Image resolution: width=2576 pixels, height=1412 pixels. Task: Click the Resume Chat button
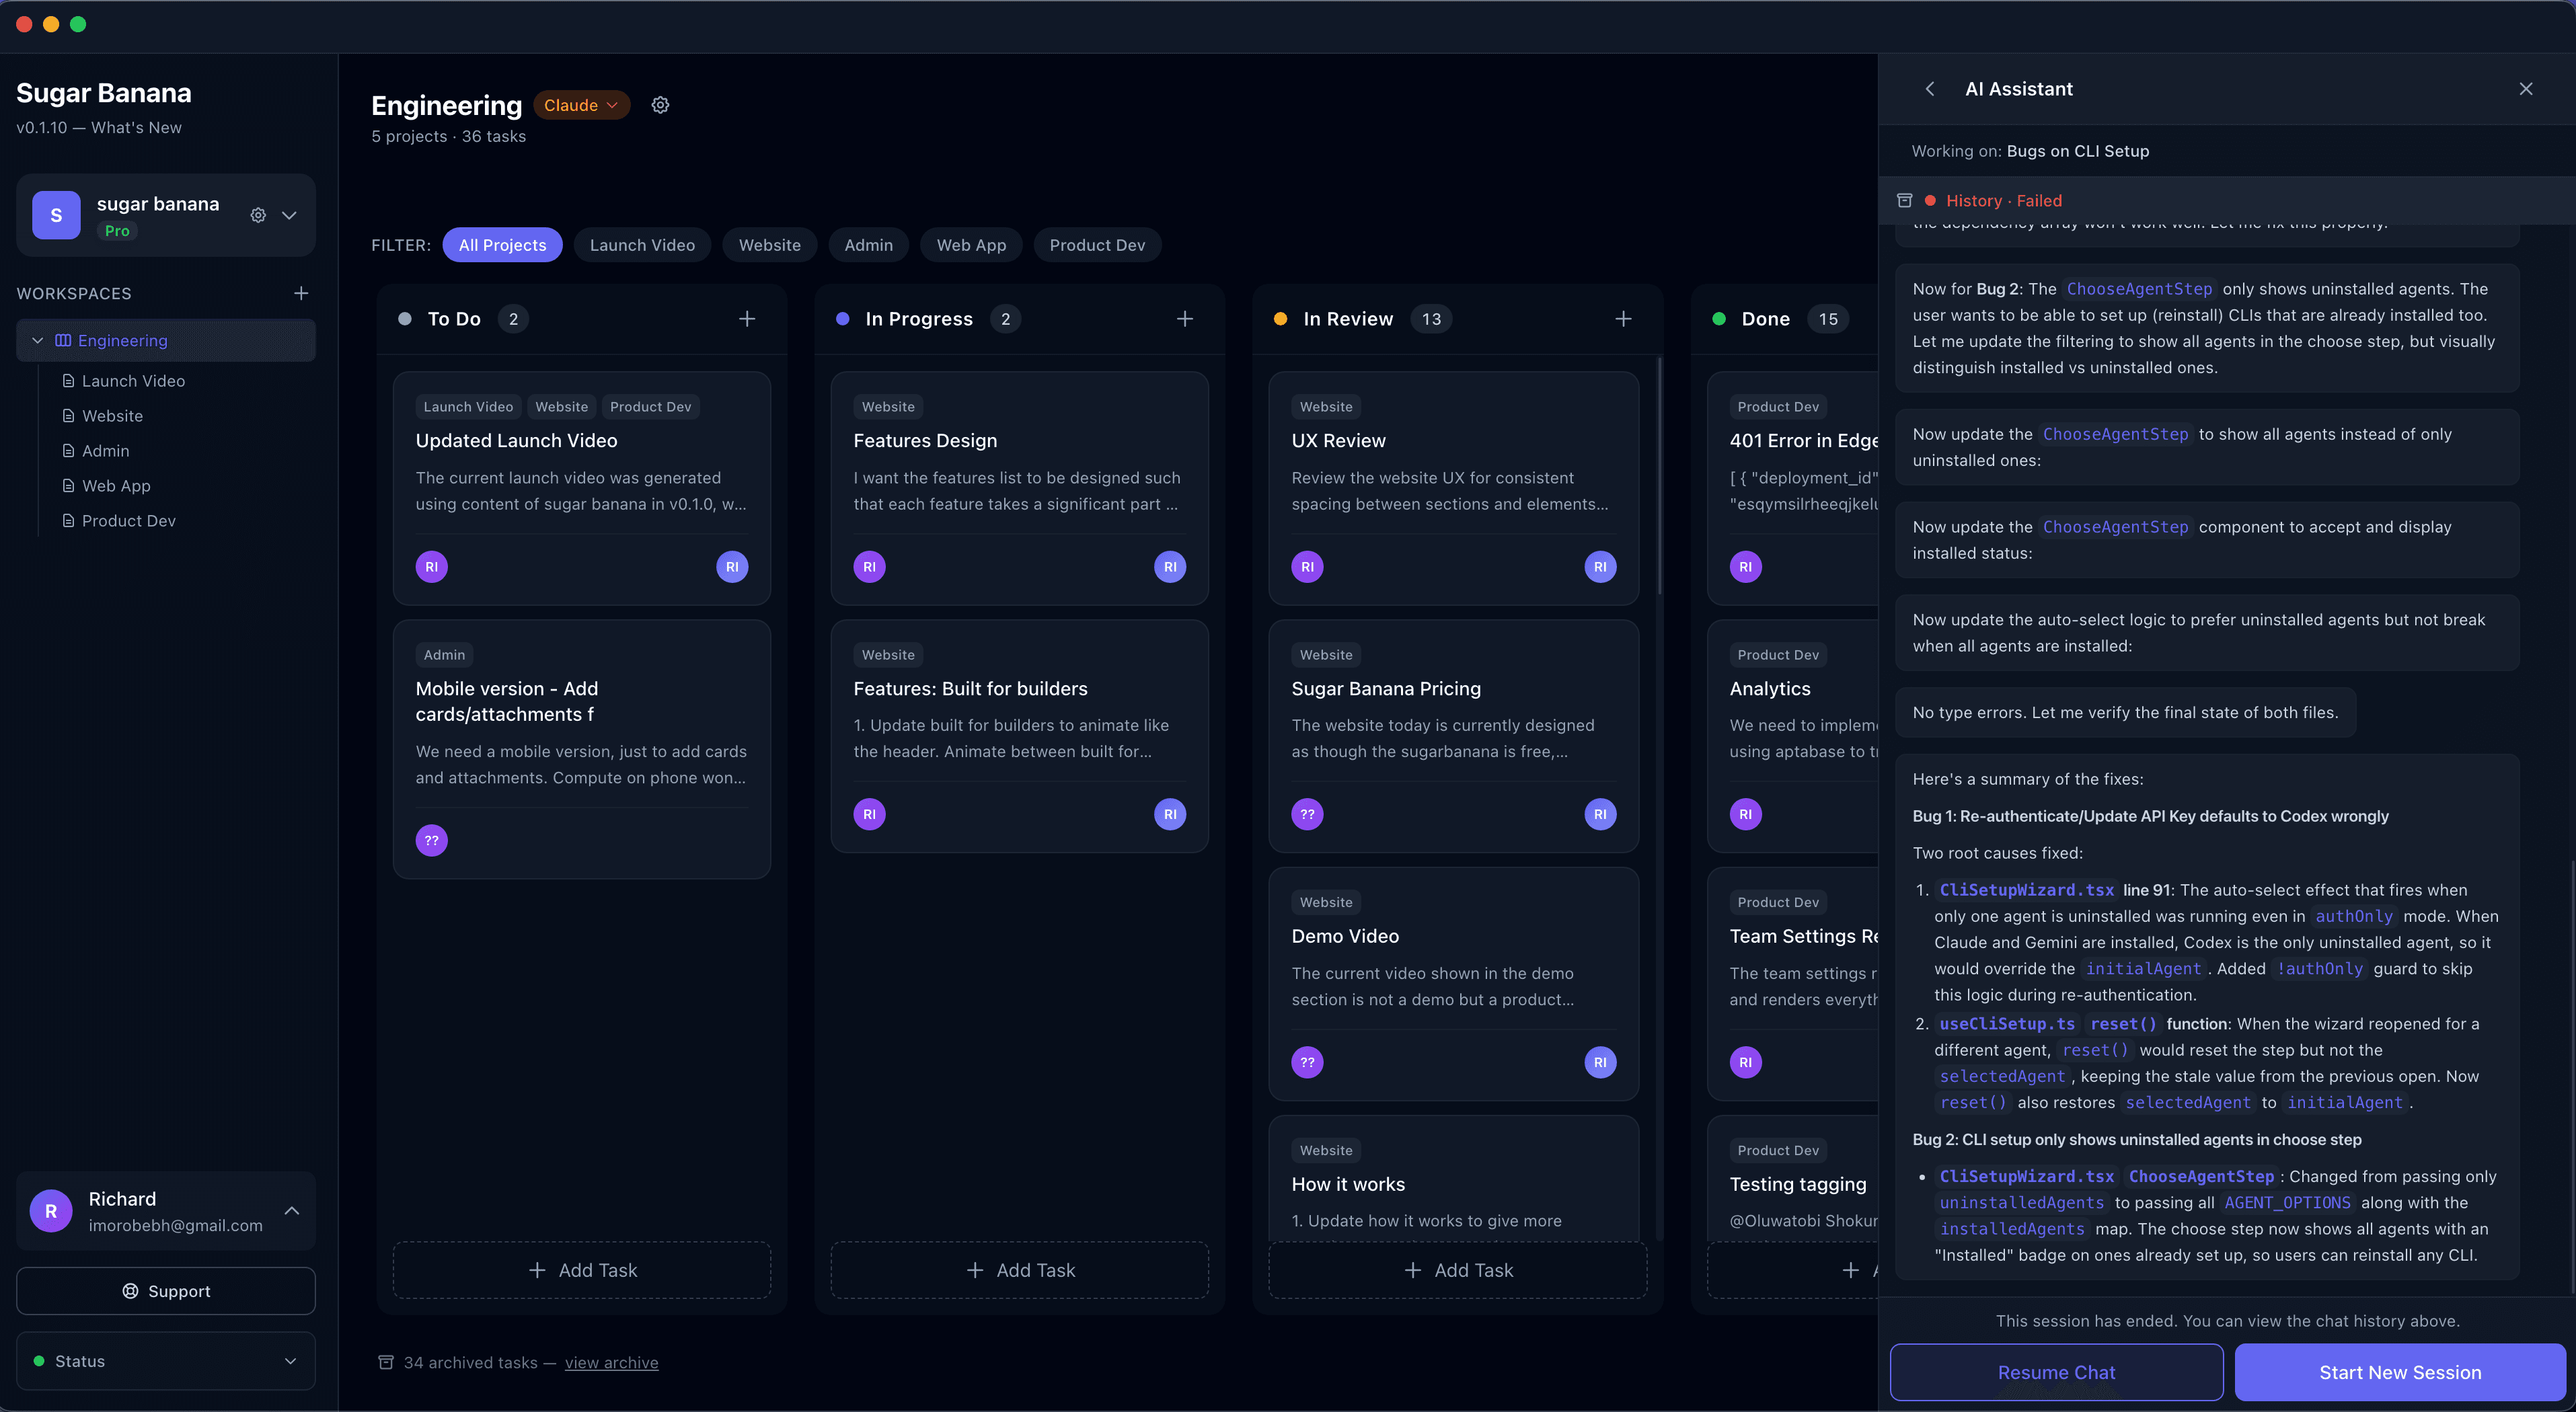click(x=2056, y=1372)
